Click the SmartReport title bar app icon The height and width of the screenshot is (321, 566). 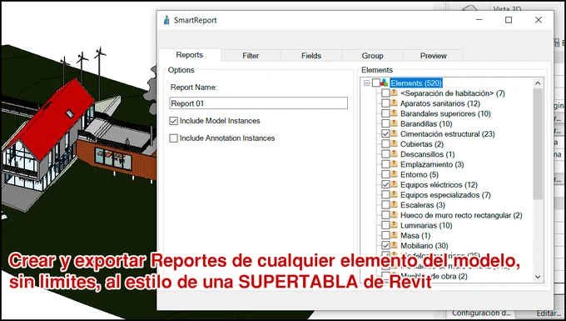[x=166, y=20]
